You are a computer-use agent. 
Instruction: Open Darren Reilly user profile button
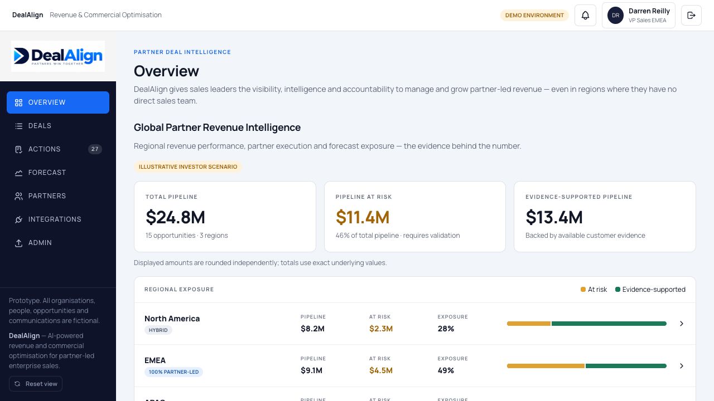click(x=639, y=16)
